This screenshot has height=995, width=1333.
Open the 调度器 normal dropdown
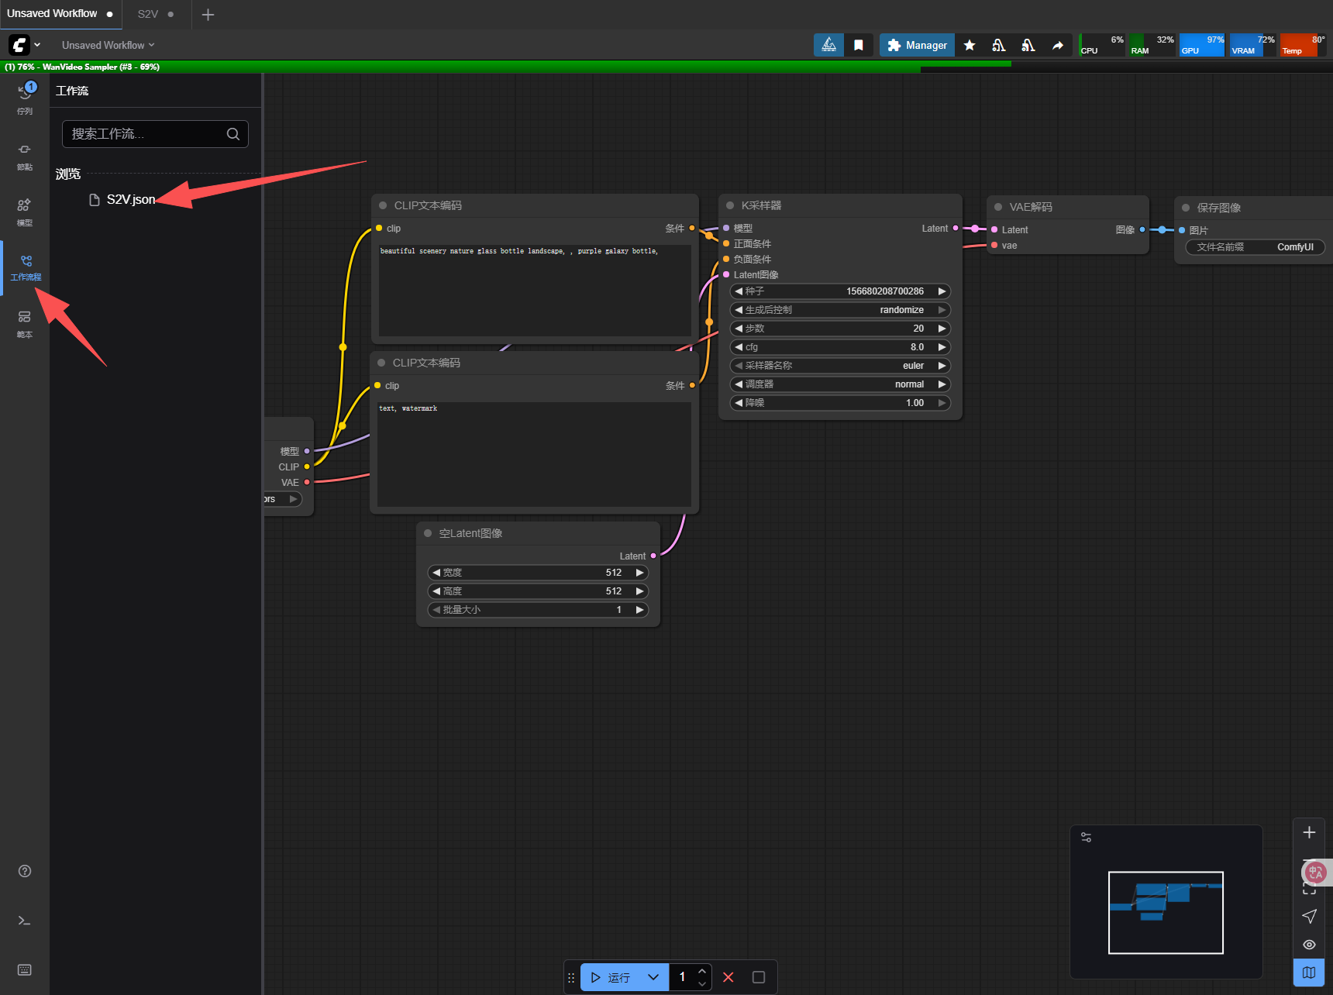[840, 384]
